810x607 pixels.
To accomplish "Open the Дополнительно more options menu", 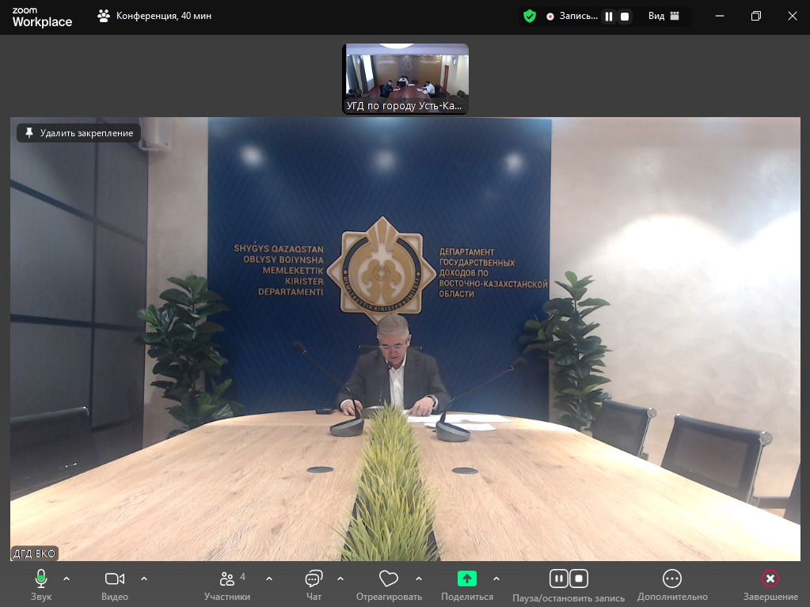I will click(672, 579).
